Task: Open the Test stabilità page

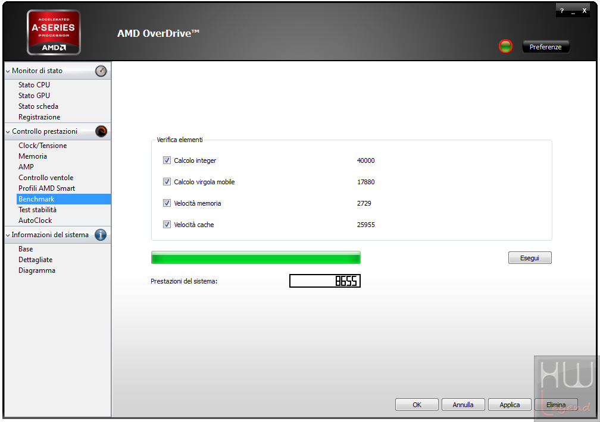Action: [x=37, y=210]
